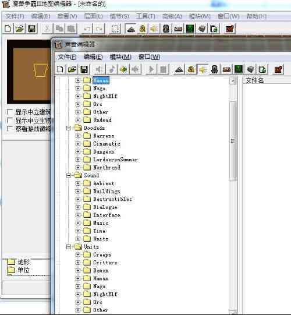Open 查看(V) menu in main window
Image resolution: width=291 pixels, height=315 pixels.
pyautogui.click(x=67, y=16)
